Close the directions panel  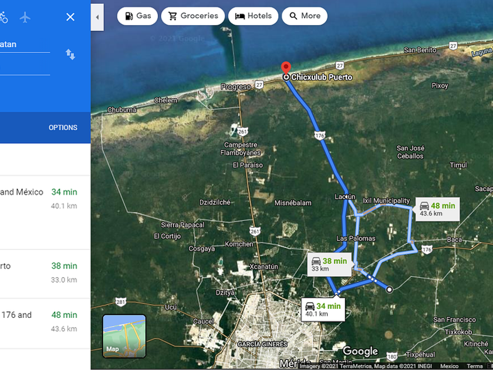(70, 17)
